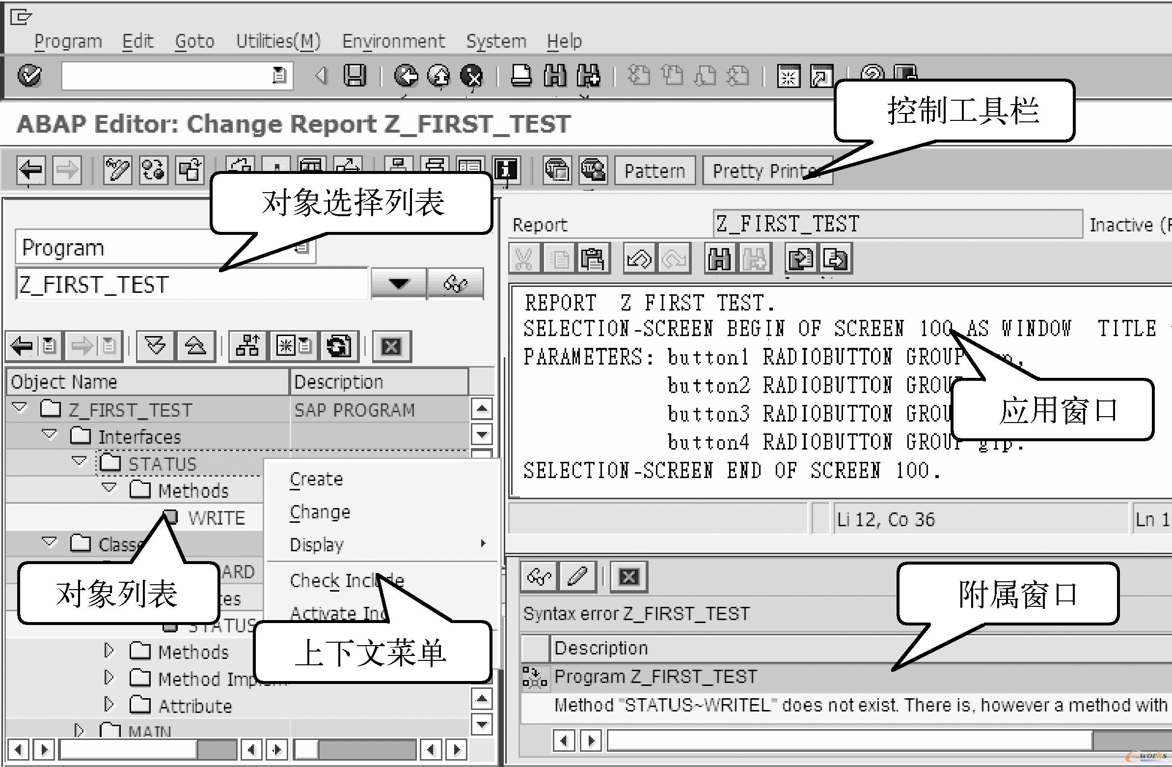
Task: Open dropdown arrow next to Z_FIRST_TEST field
Action: point(398,284)
